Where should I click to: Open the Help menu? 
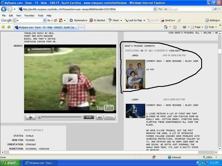[49, 15]
